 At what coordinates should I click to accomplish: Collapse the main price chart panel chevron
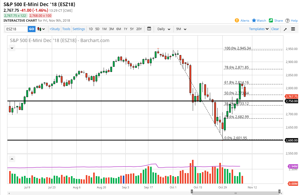click(x=12, y=48)
